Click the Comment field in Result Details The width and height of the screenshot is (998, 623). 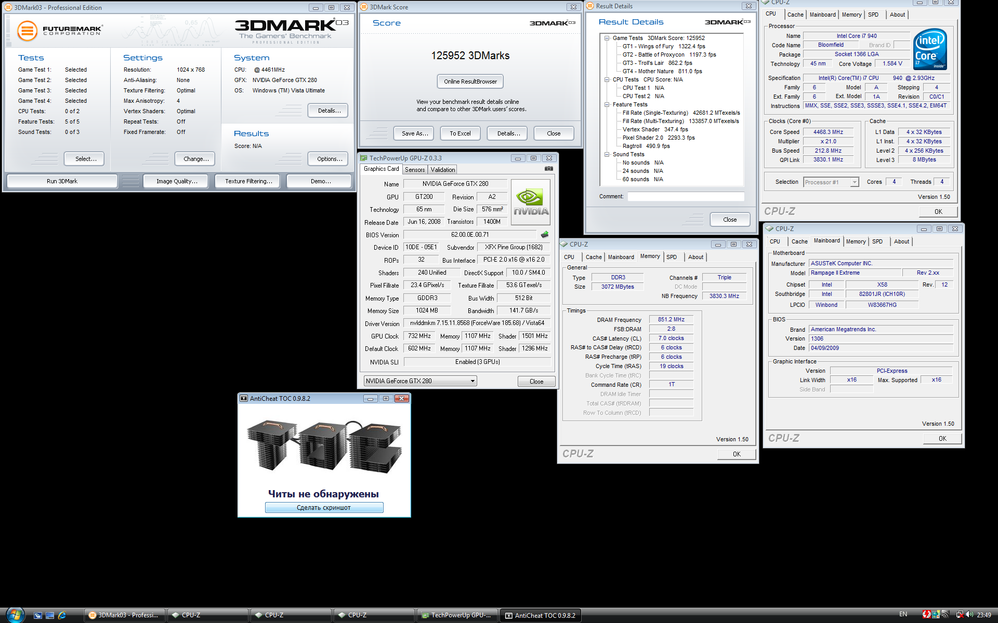pyautogui.click(x=686, y=196)
